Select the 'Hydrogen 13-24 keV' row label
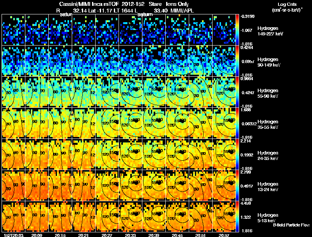Screen dimensions: 312x237 [x=268, y=187]
